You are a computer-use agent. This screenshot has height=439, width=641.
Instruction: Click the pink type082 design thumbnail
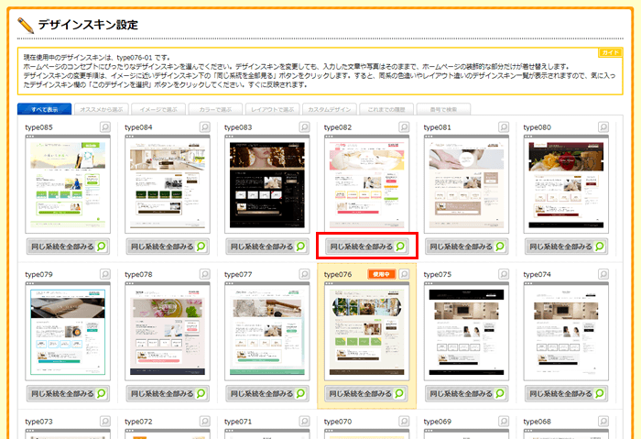coord(366,184)
